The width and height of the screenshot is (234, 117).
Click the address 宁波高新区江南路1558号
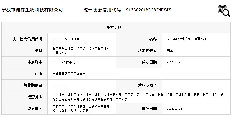click(69, 74)
